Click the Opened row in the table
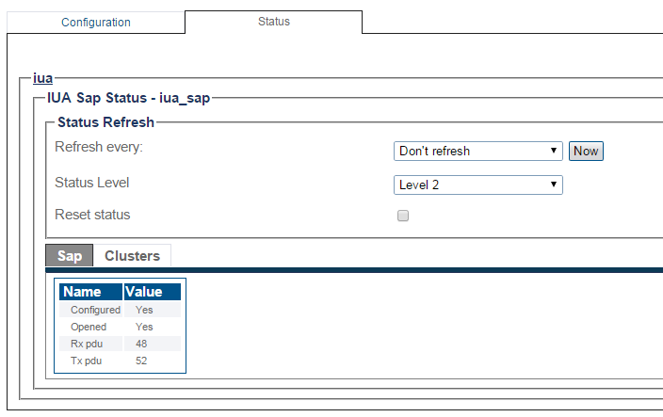Viewport: 663px width, 417px height. [121, 327]
